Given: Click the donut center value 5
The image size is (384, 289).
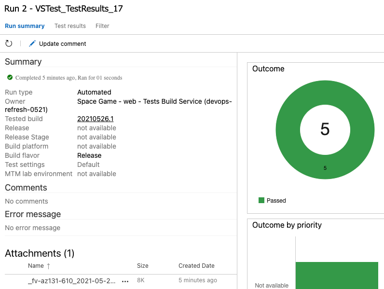Looking at the screenshot, I should click(x=325, y=129).
